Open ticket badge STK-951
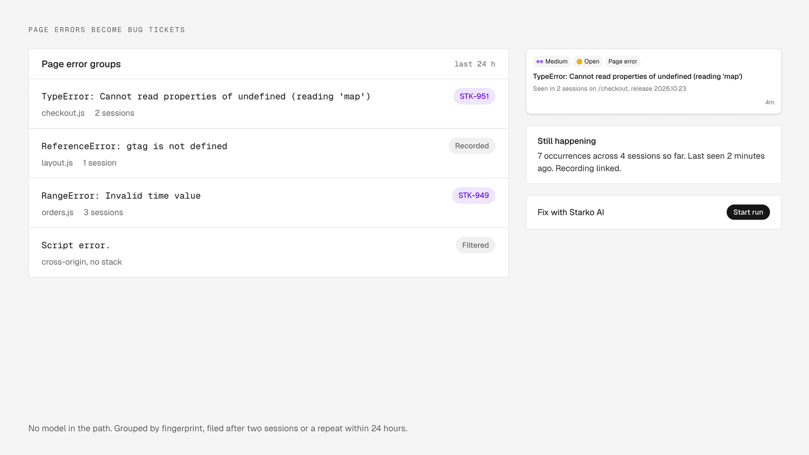 [474, 96]
